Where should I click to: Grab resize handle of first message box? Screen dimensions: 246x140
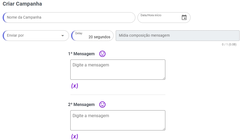coord(164,78)
